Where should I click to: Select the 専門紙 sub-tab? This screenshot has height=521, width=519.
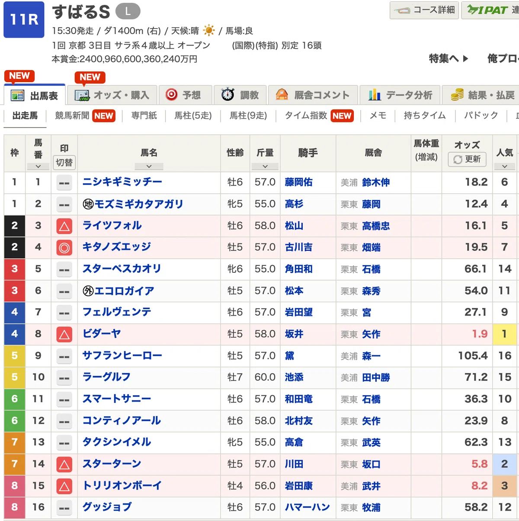[x=144, y=115]
